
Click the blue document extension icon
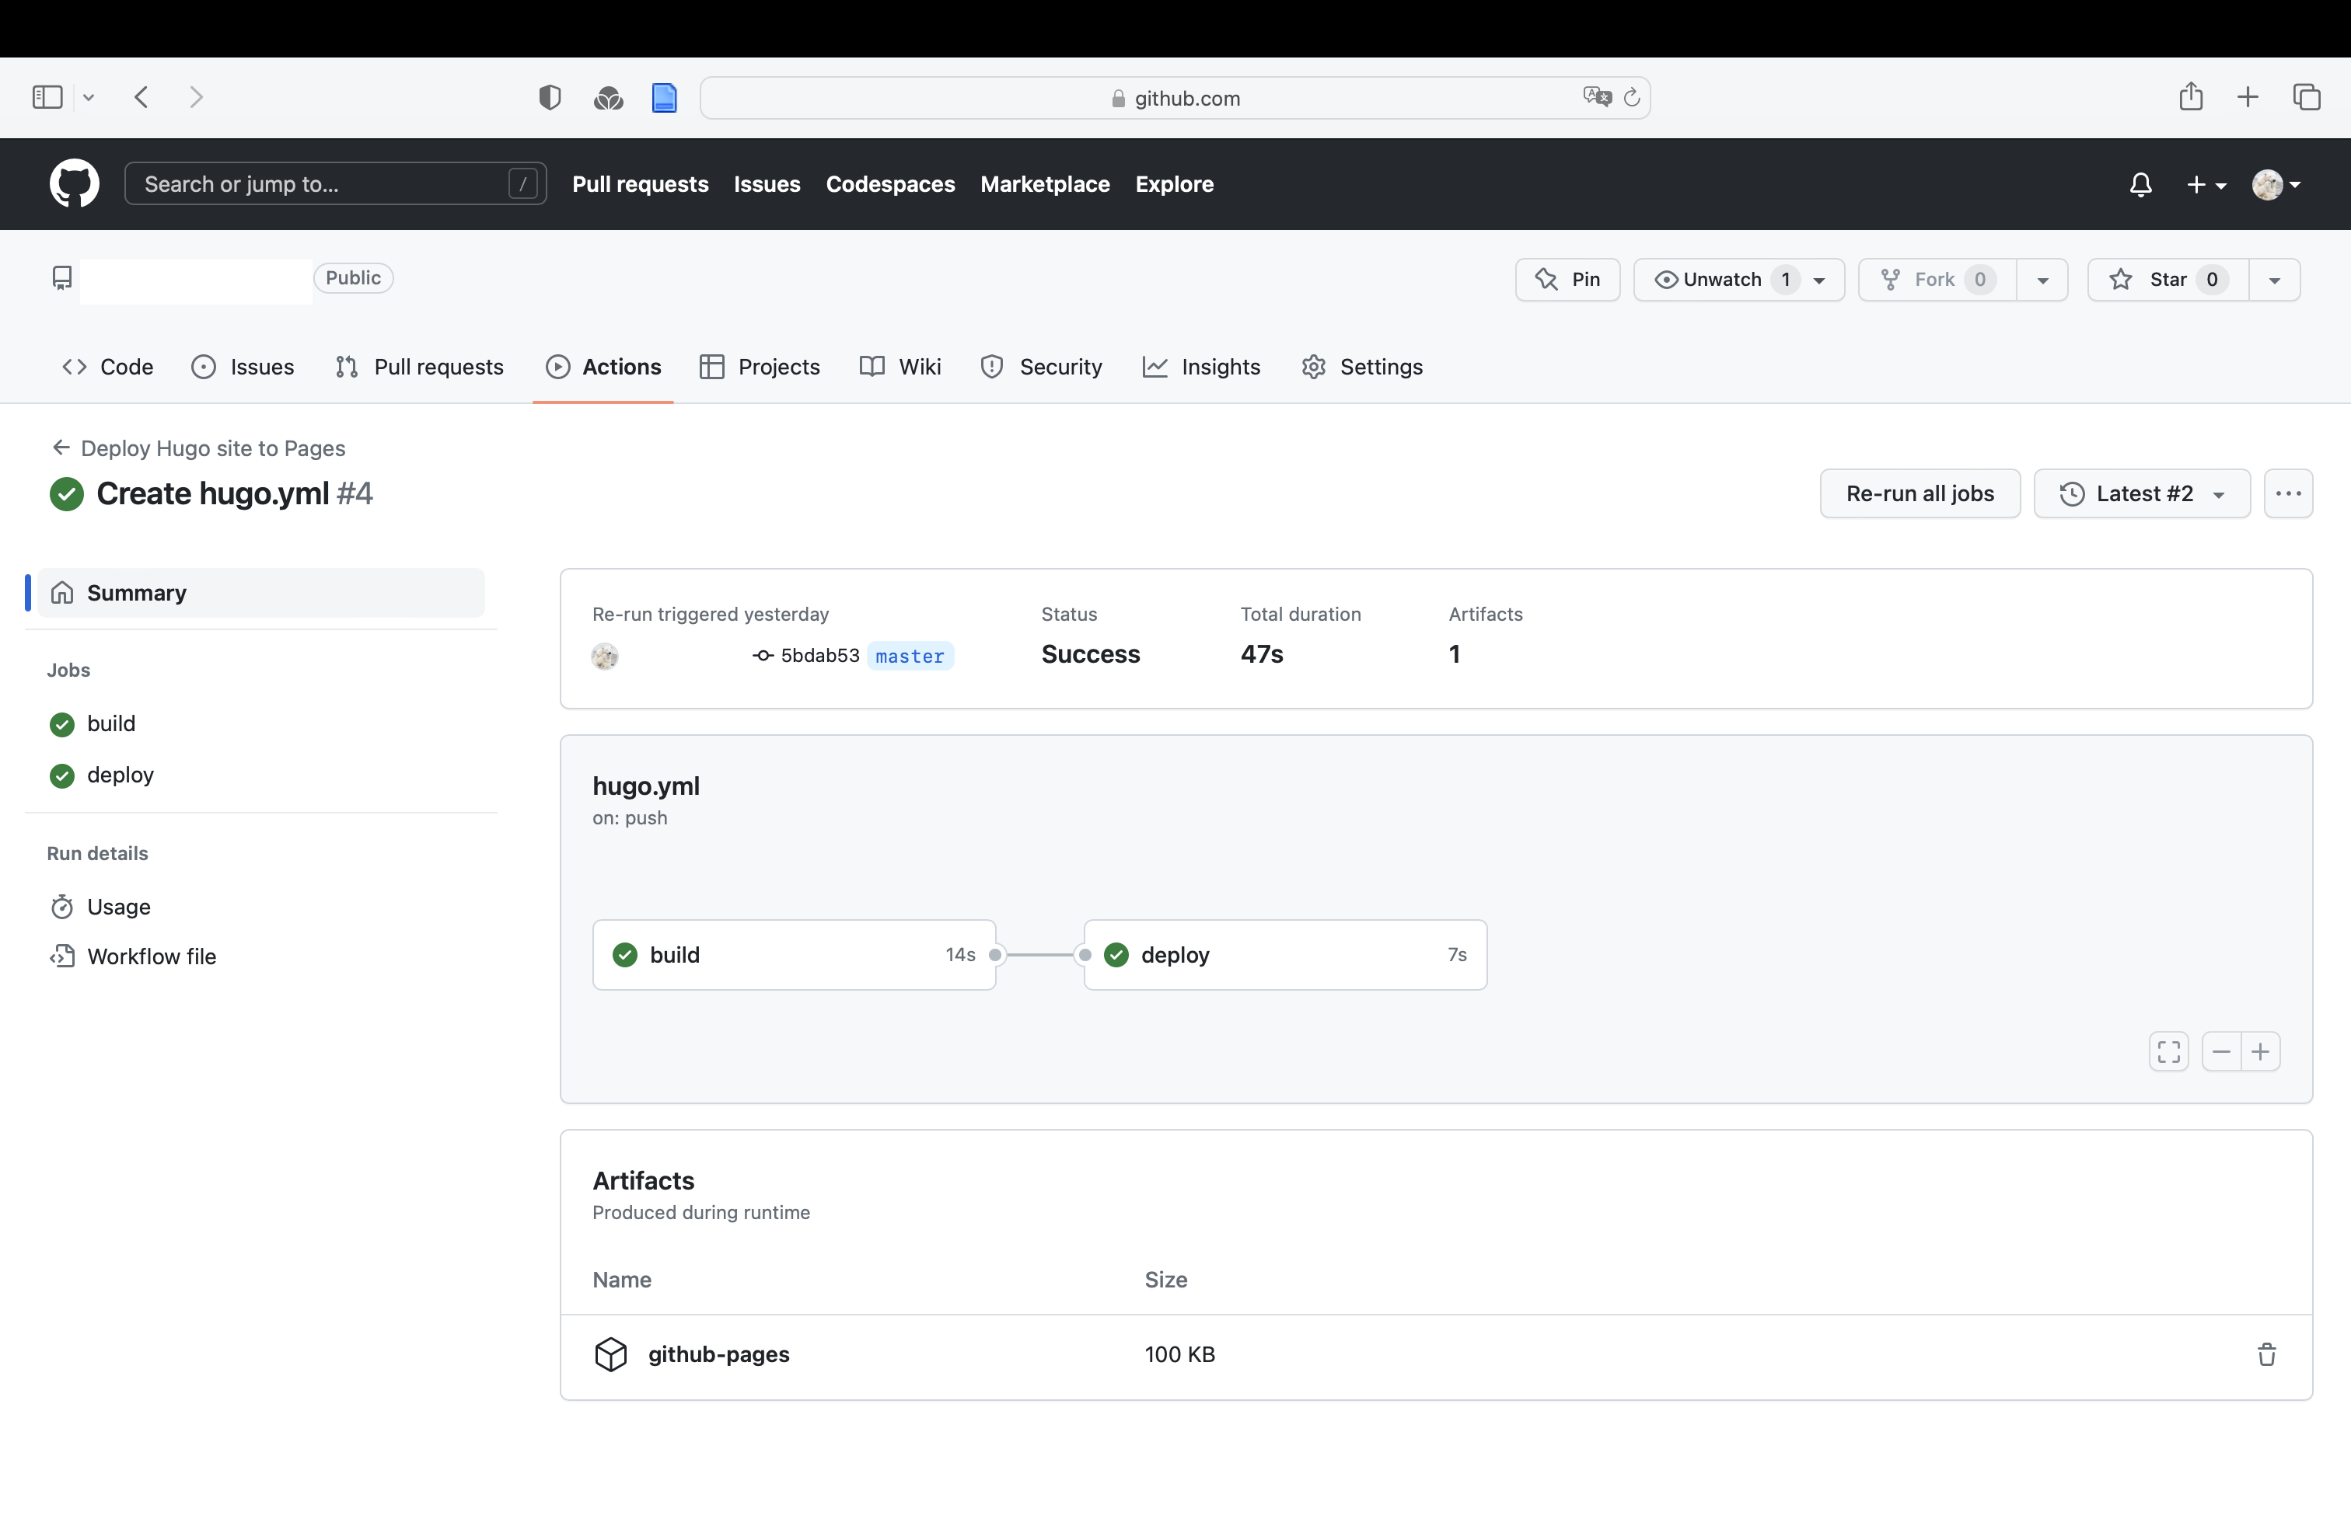click(x=665, y=98)
